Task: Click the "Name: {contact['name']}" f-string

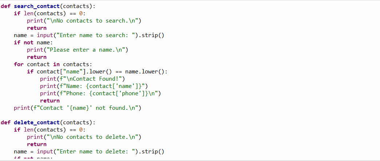Action: click(94, 86)
